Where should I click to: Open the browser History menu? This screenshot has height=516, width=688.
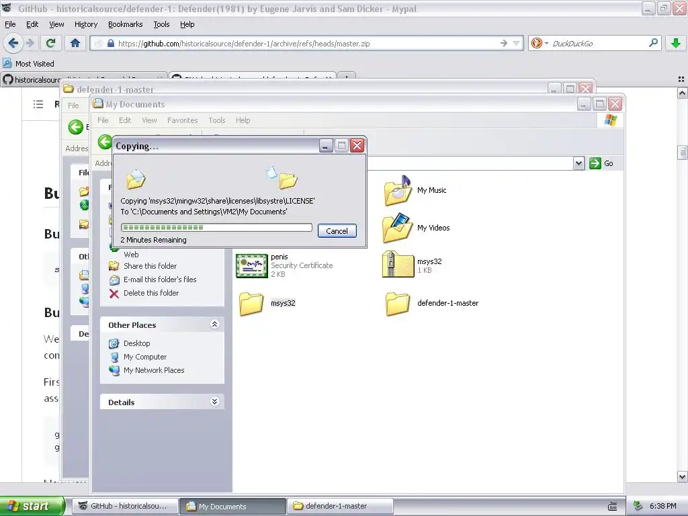[x=86, y=24]
